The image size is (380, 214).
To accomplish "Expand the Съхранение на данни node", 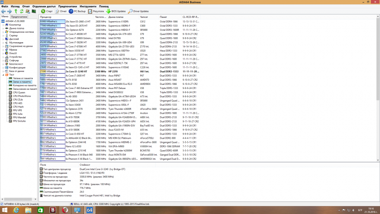I will pos(3,46).
